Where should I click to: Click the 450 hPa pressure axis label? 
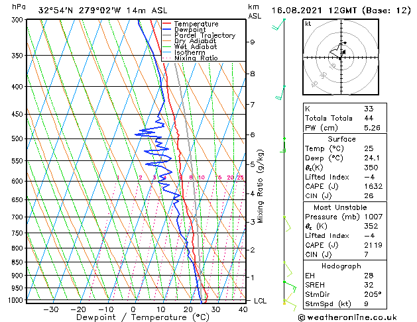tap(19, 114)
